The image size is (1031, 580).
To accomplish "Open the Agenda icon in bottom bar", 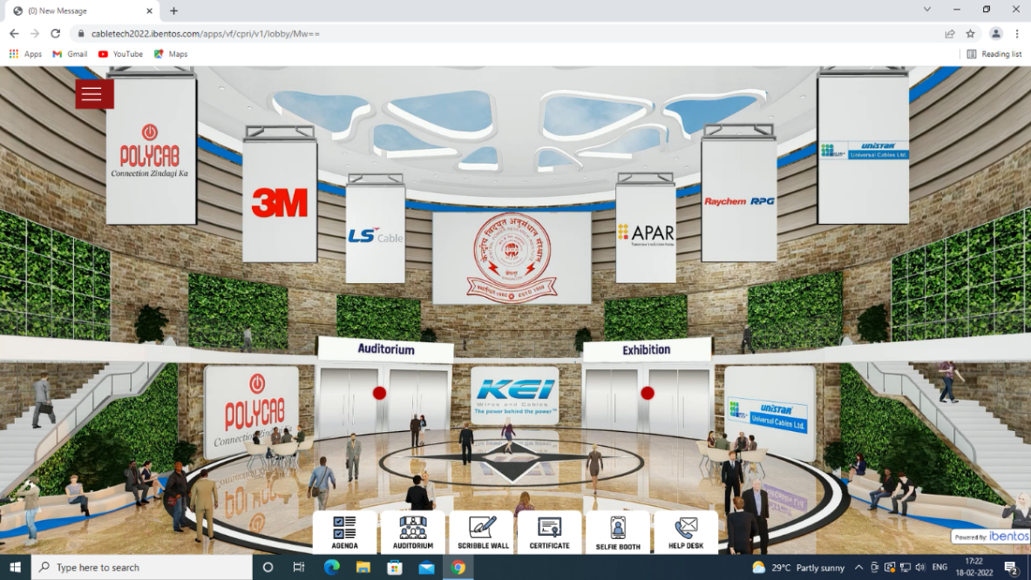I will pos(345,532).
